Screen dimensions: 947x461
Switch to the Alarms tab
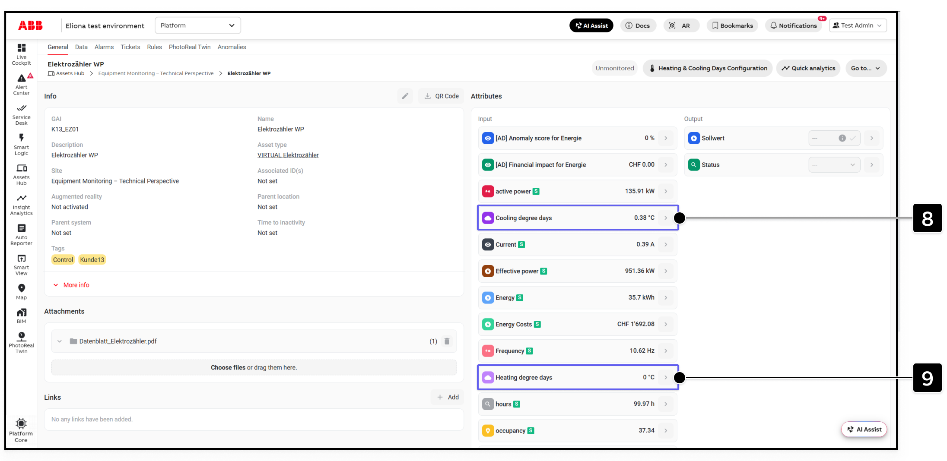point(104,47)
